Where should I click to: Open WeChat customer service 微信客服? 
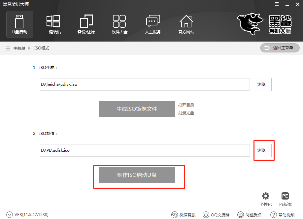183,215
